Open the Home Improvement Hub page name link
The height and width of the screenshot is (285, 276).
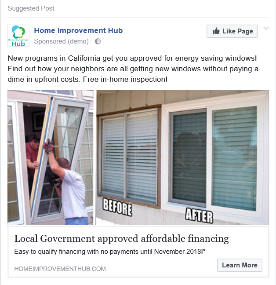point(78,30)
